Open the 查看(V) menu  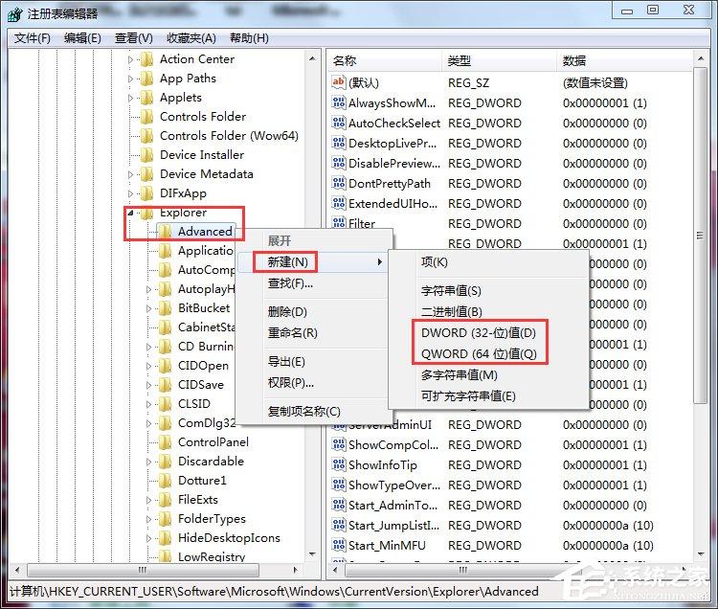133,38
